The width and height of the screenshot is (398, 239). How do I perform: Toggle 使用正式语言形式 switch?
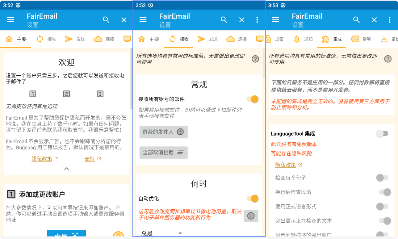pyautogui.click(x=382, y=206)
